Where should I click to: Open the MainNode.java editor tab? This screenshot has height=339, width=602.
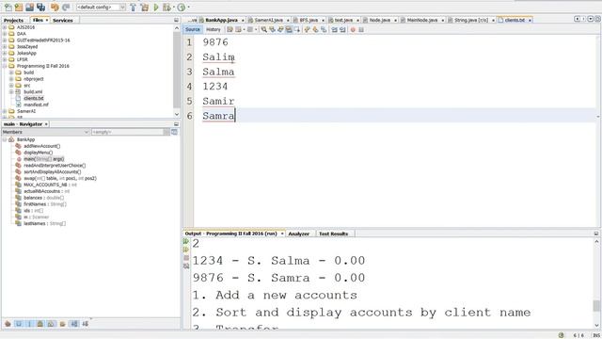(x=422, y=20)
